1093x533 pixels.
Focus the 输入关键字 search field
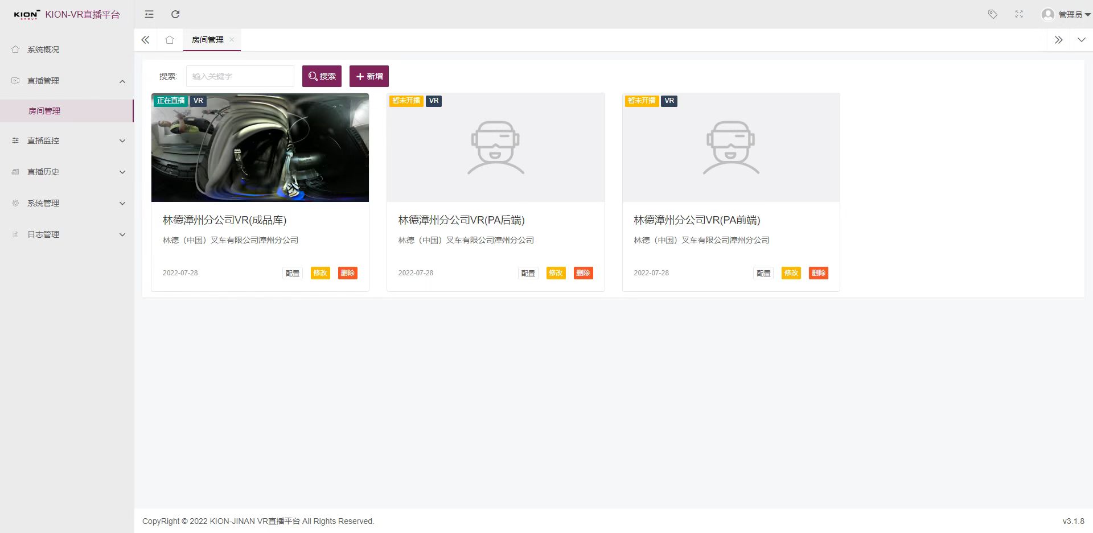(x=240, y=76)
